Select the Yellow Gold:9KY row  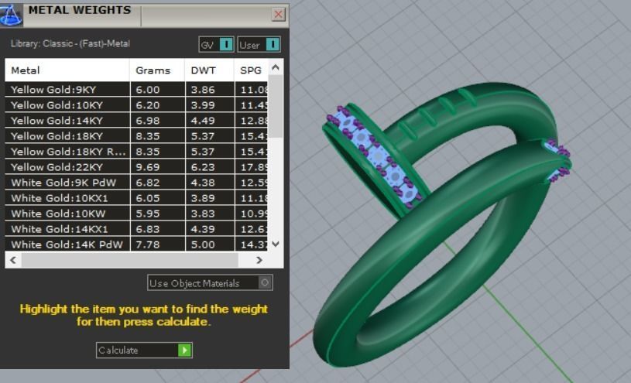click(x=136, y=89)
